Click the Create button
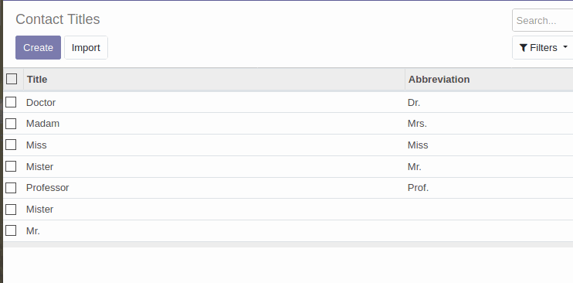Viewport: 573px width, 283px height. coord(38,48)
